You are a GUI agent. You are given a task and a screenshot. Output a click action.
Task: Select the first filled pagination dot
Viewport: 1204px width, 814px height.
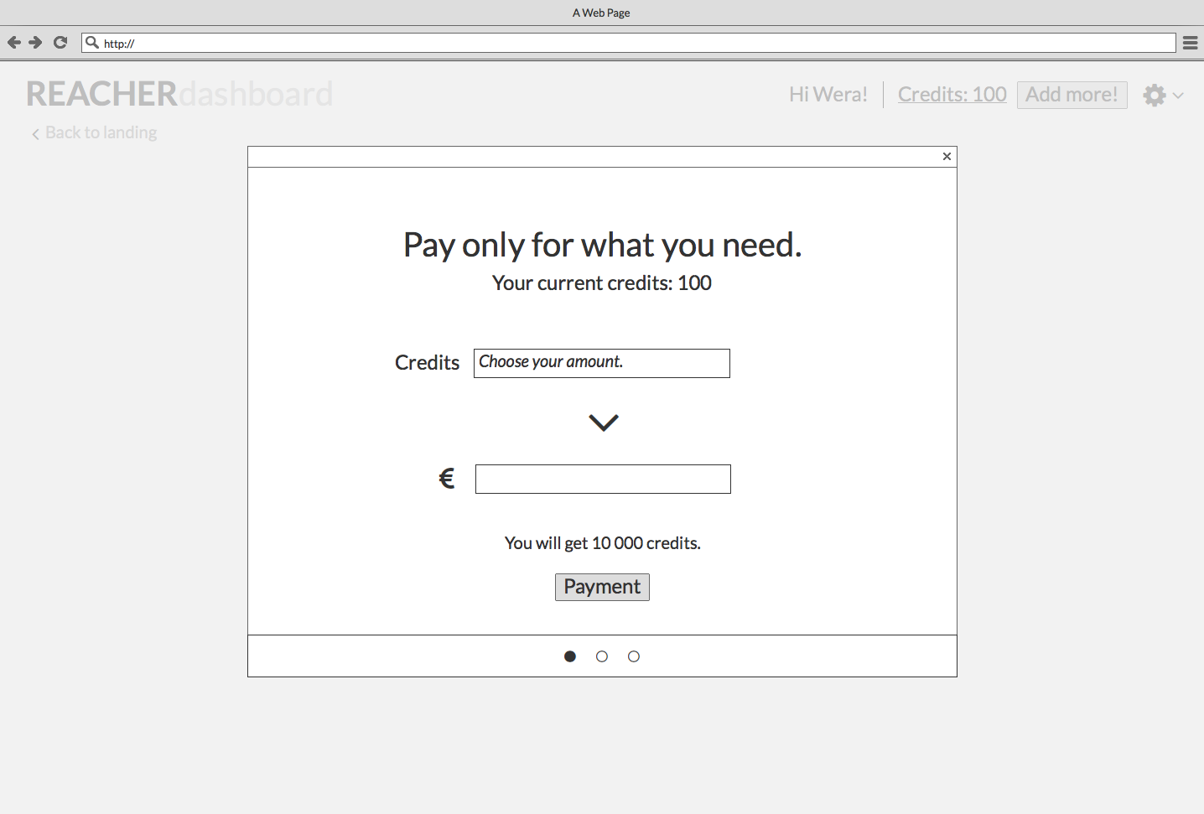(x=570, y=656)
